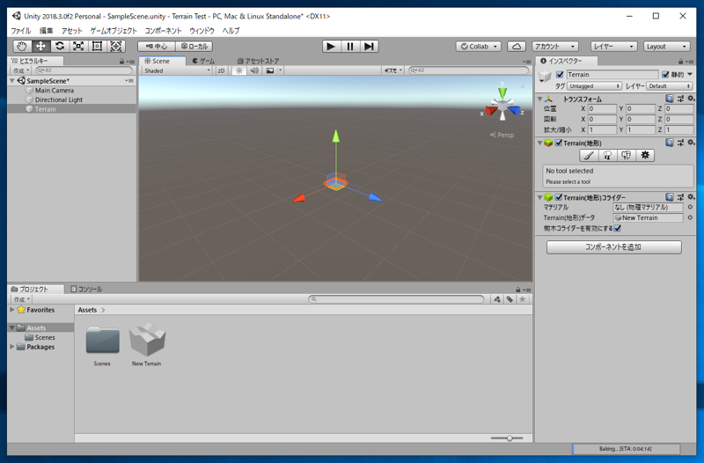Viewport: 704px width, 463px height.
Task: Expand Packages folder in Project
Action: point(12,347)
